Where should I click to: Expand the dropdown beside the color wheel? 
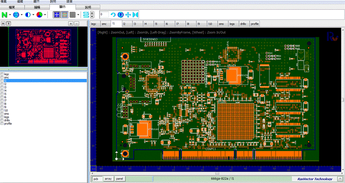(45, 15)
